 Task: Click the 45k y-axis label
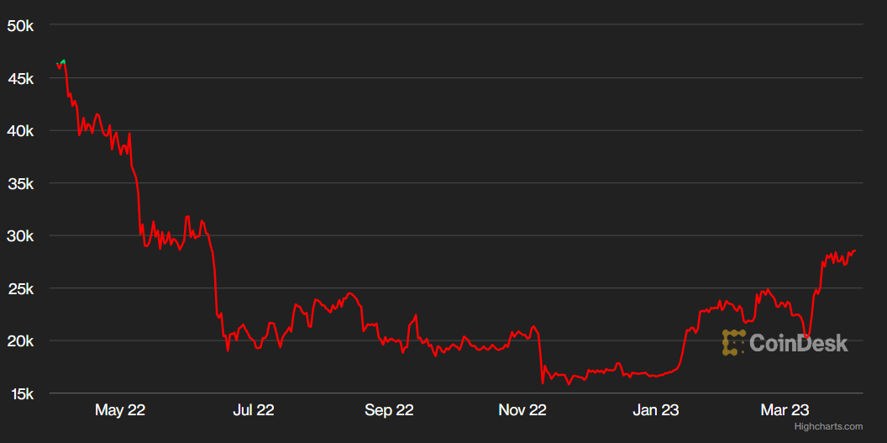[x=19, y=78]
